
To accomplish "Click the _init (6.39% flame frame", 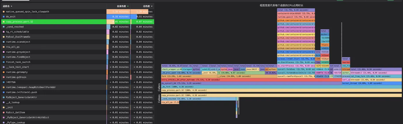I will tap(209, 73).
